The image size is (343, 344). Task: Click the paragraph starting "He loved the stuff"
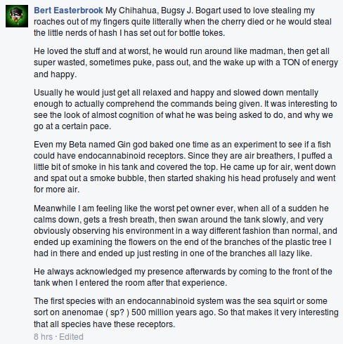(x=186, y=62)
